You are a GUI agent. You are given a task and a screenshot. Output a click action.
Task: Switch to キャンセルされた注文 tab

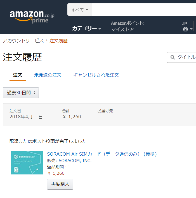click(x=96, y=75)
